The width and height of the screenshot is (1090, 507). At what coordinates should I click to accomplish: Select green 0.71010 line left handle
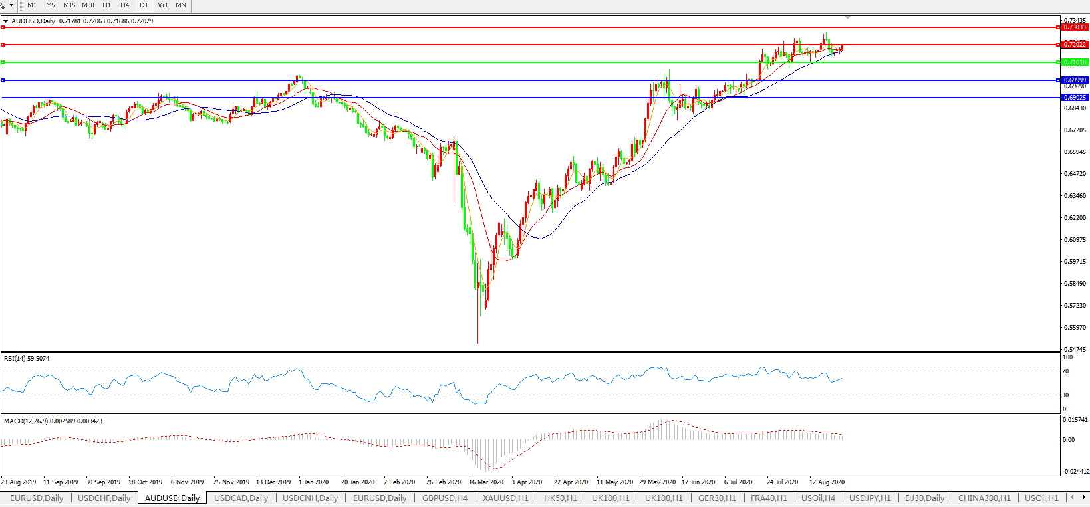pos(3,62)
